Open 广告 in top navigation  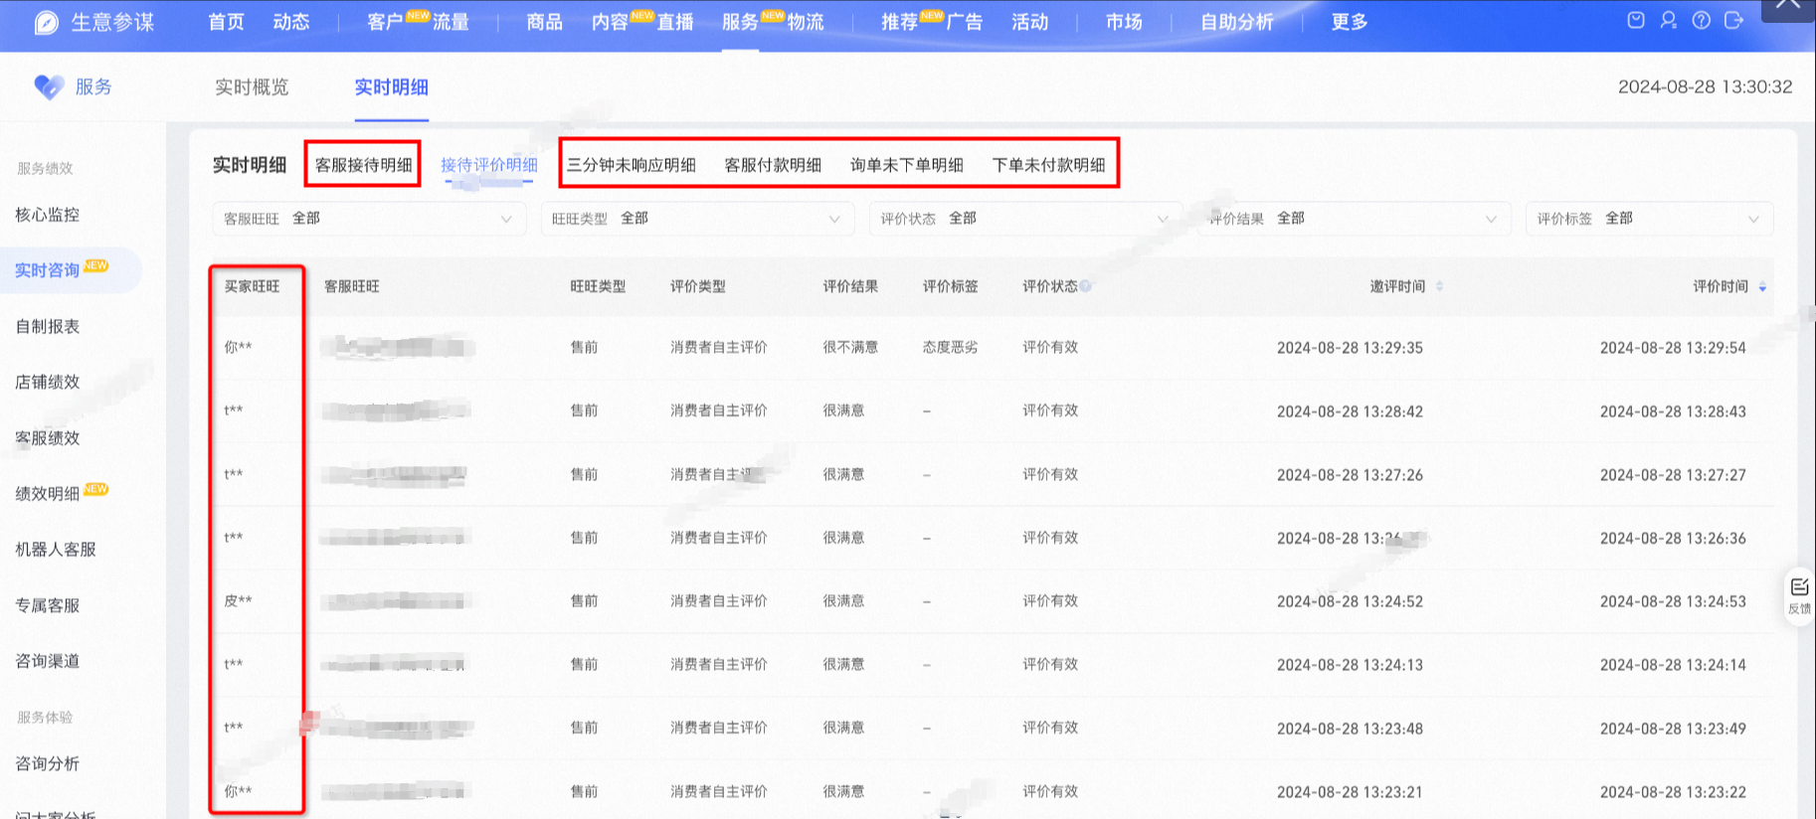click(x=965, y=22)
